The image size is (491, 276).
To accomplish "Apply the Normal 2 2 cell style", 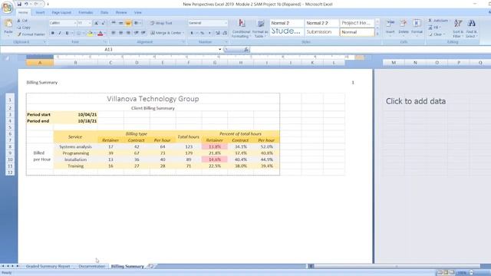I will 321,23.
